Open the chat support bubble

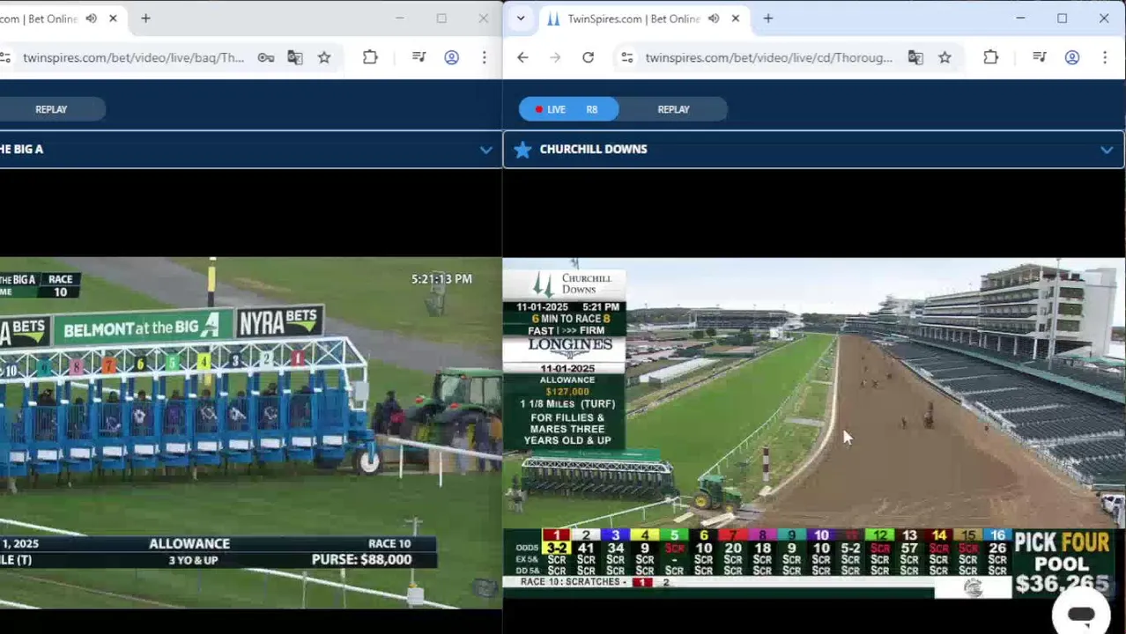click(x=1081, y=614)
